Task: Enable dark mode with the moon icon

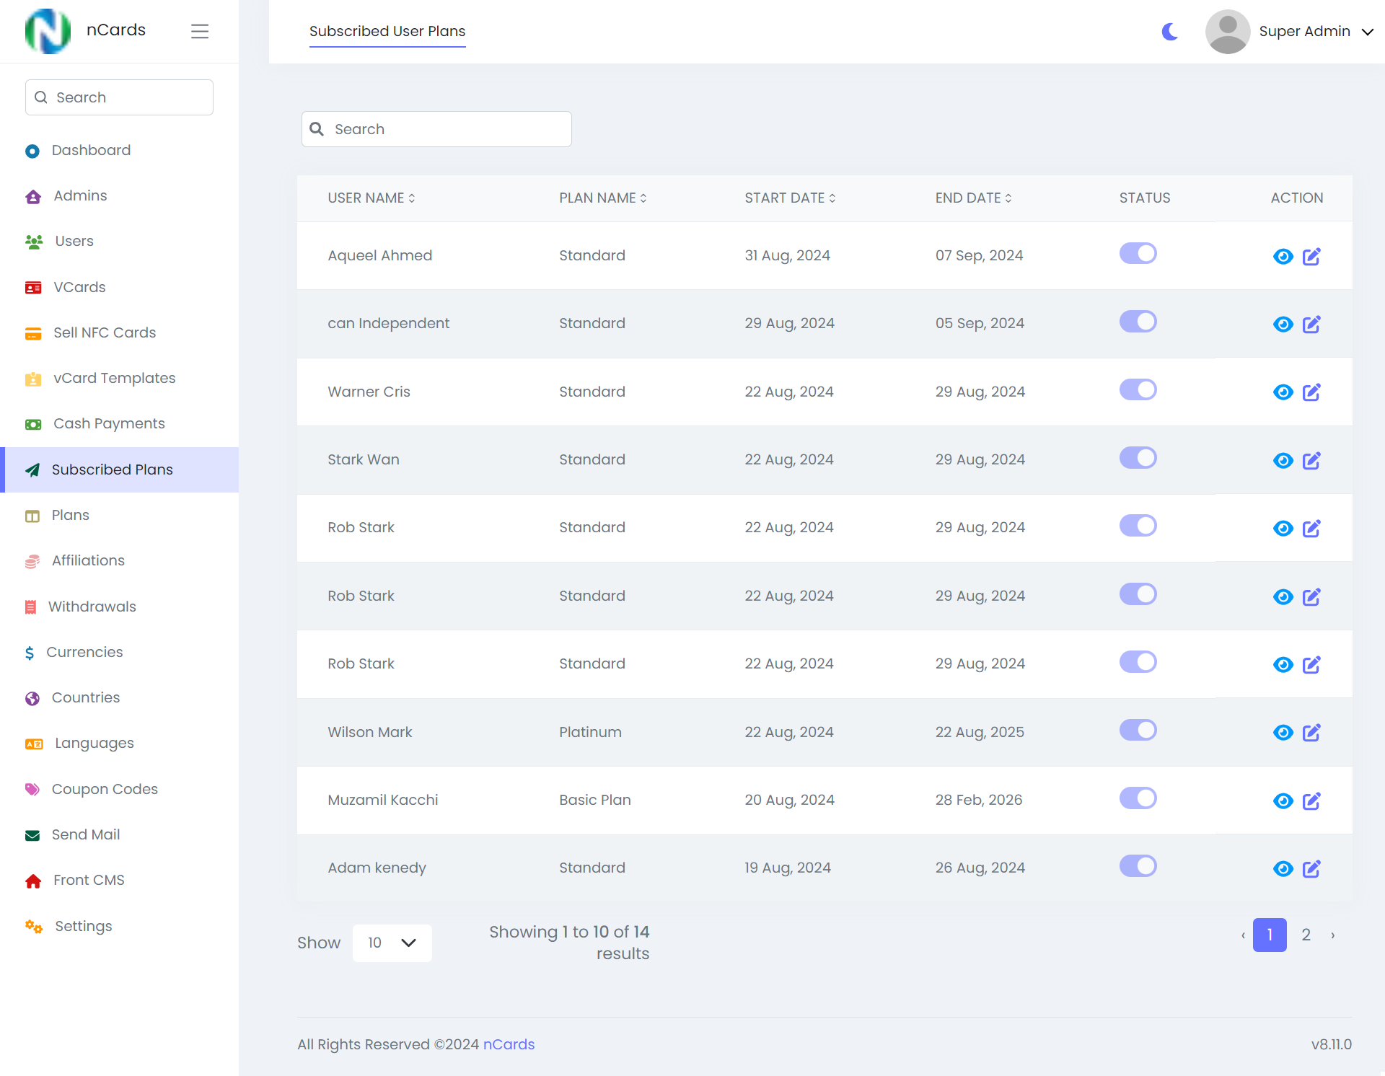Action: [x=1169, y=31]
